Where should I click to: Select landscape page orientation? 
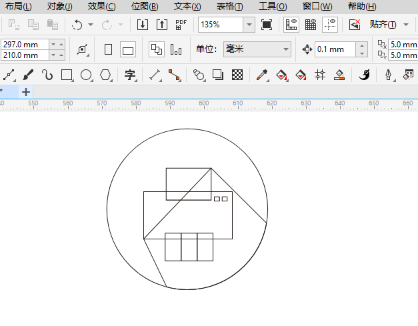(x=128, y=49)
